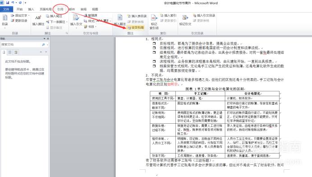Switch to the 页面布局 page layout tab

[46, 9]
